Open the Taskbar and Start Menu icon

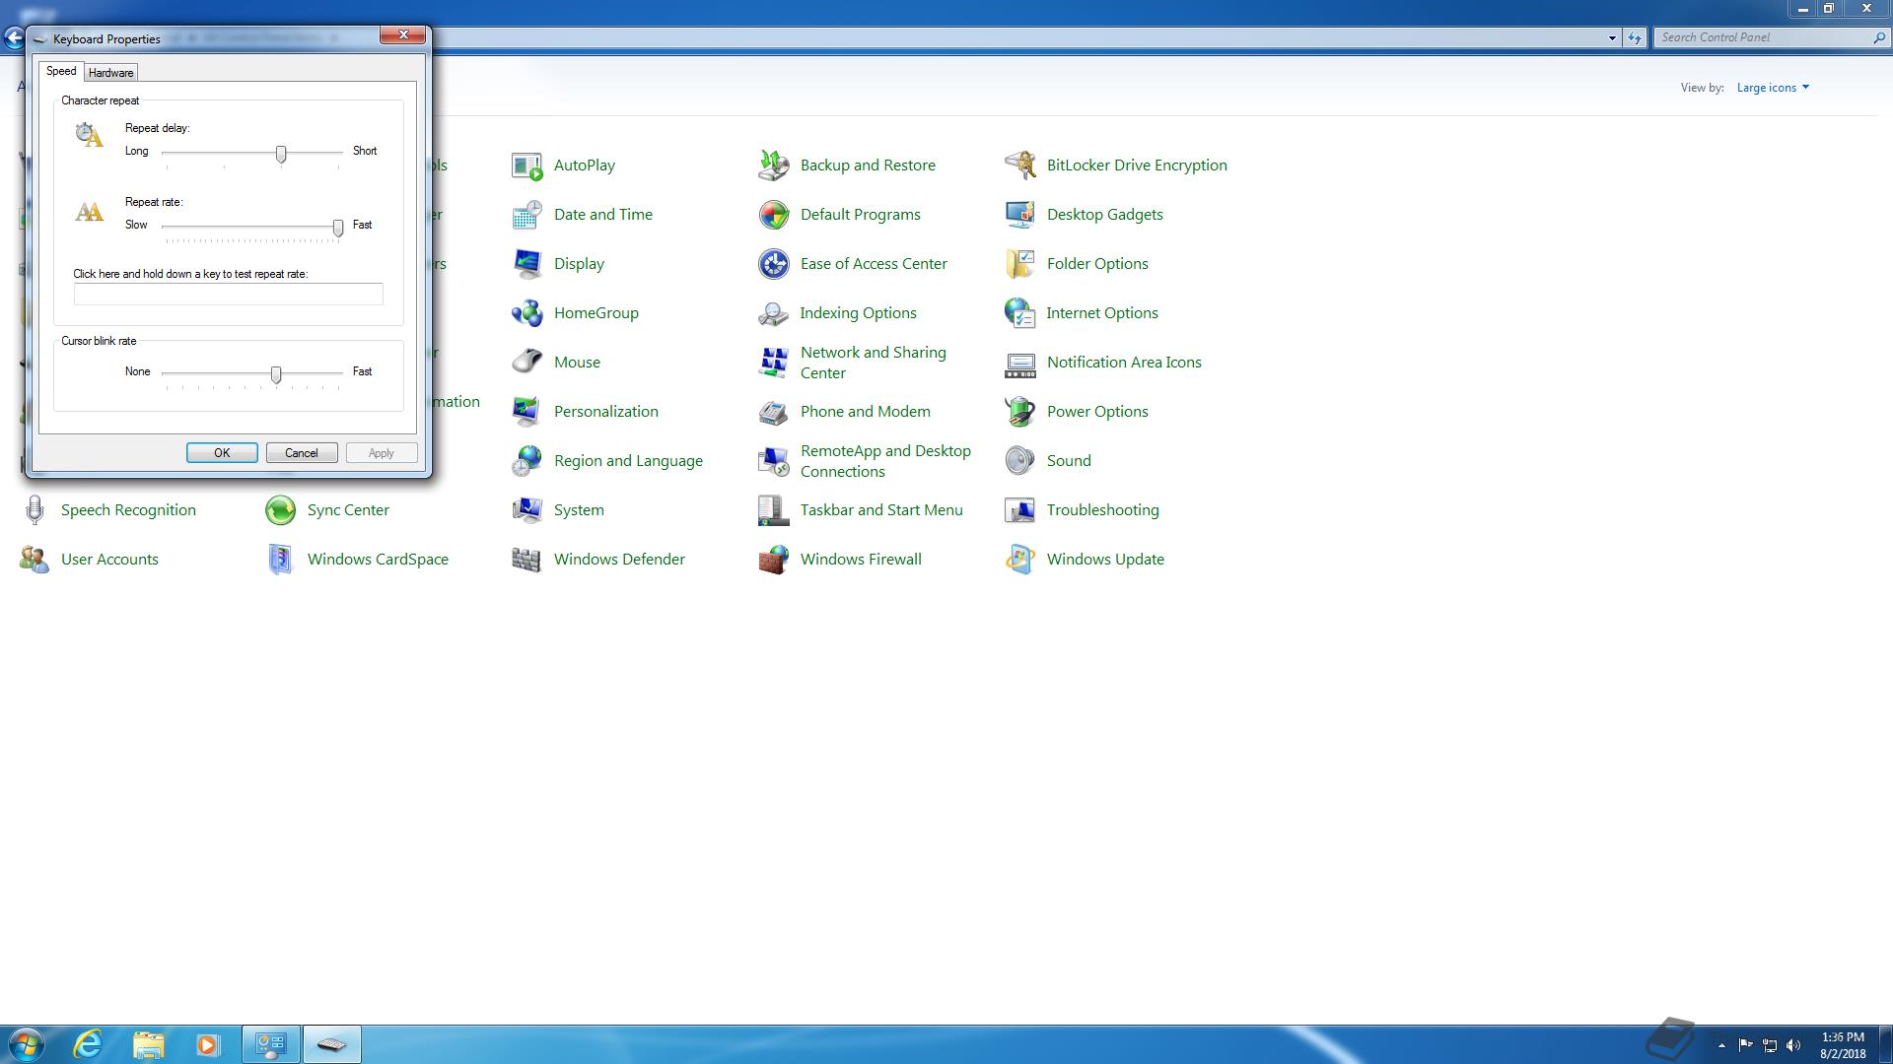pyautogui.click(x=773, y=510)
